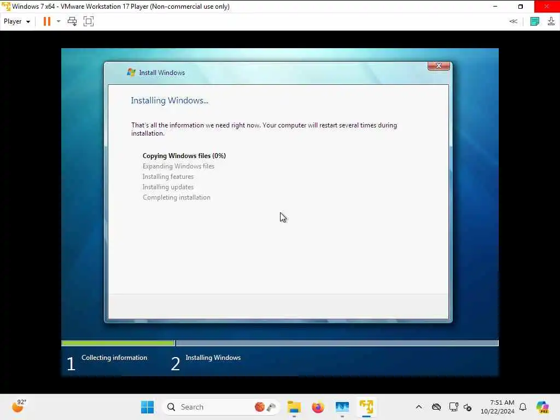560x420 pixels.
Task: Click the taskbar Search box
Action: pyautogui.click(x=220, y=407)
